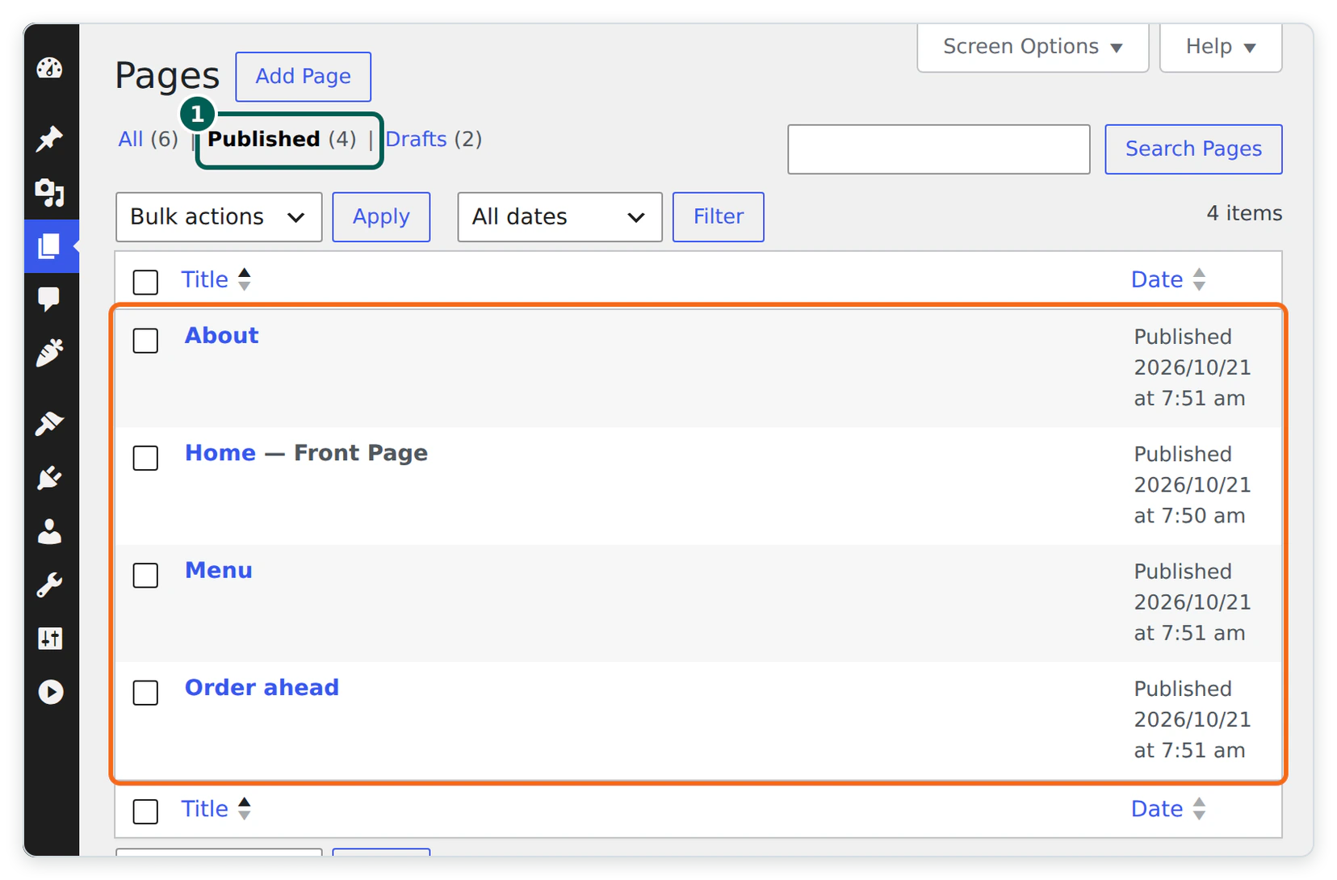Open the About page link

[x=222, y=335]
